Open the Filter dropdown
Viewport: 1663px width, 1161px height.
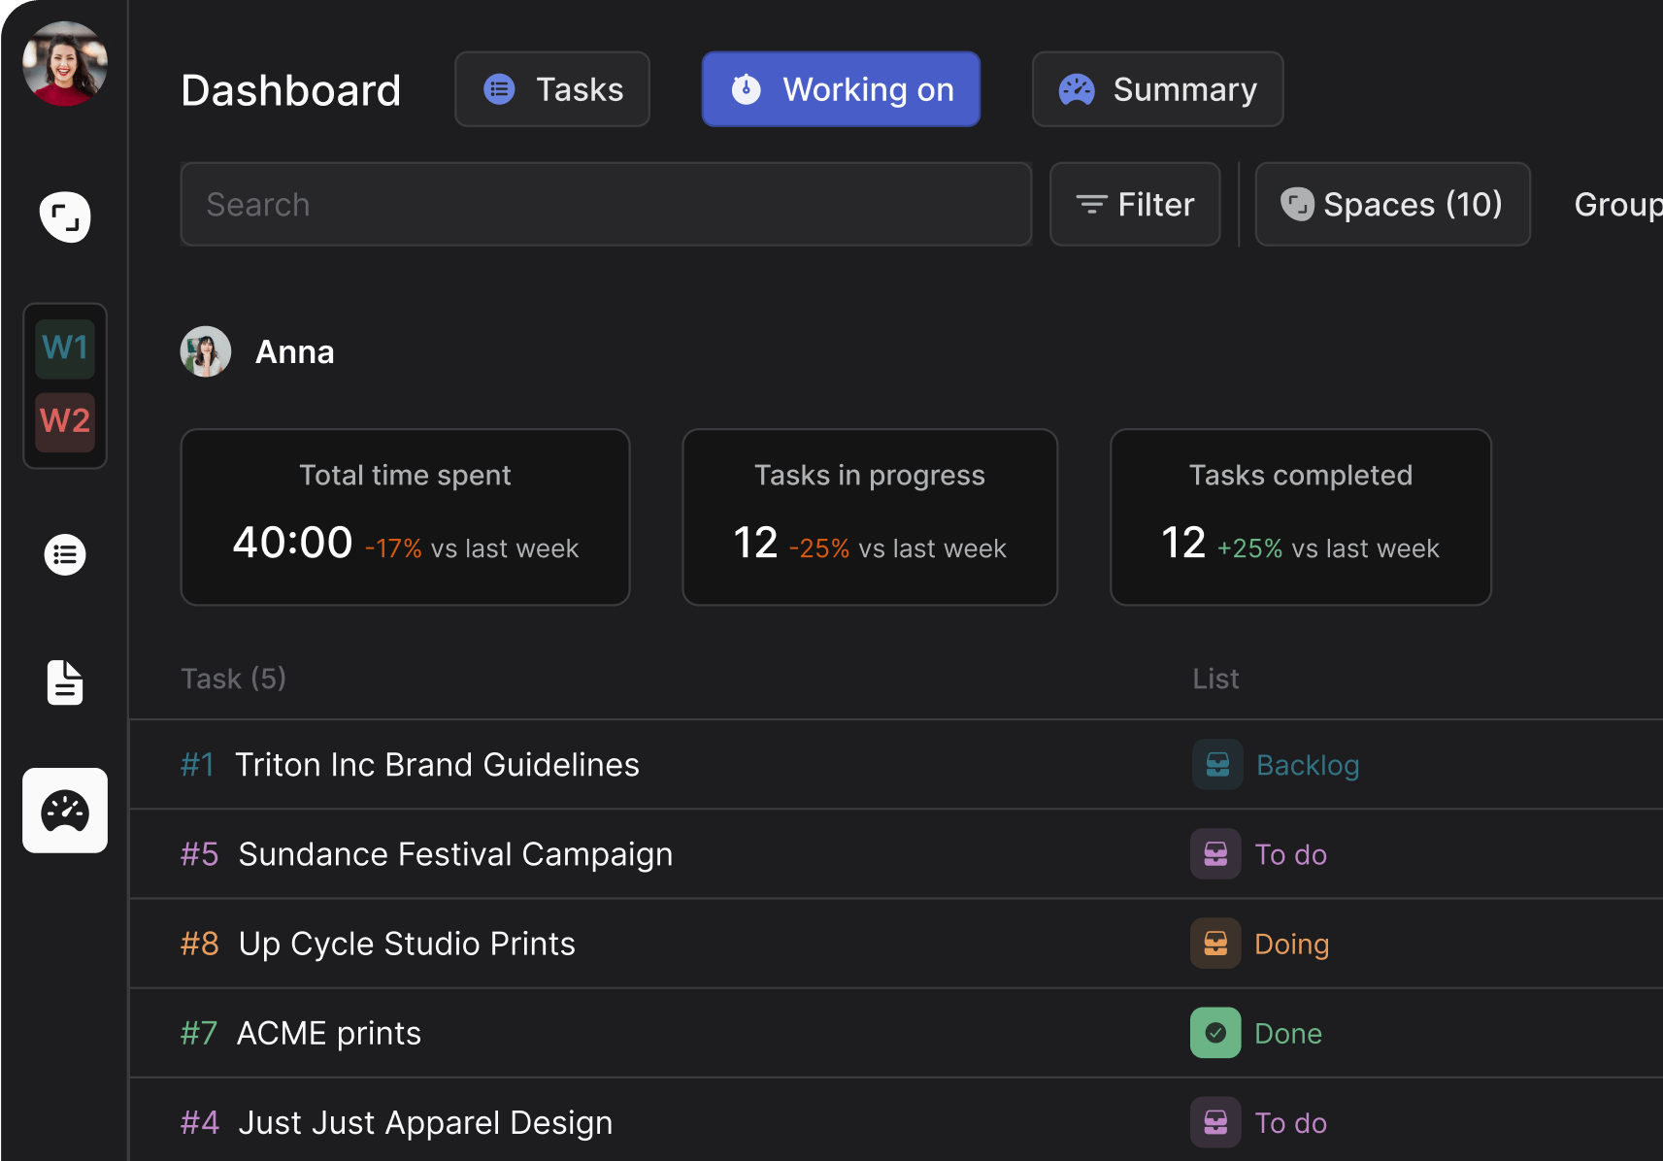click(x=1134, y=204)
